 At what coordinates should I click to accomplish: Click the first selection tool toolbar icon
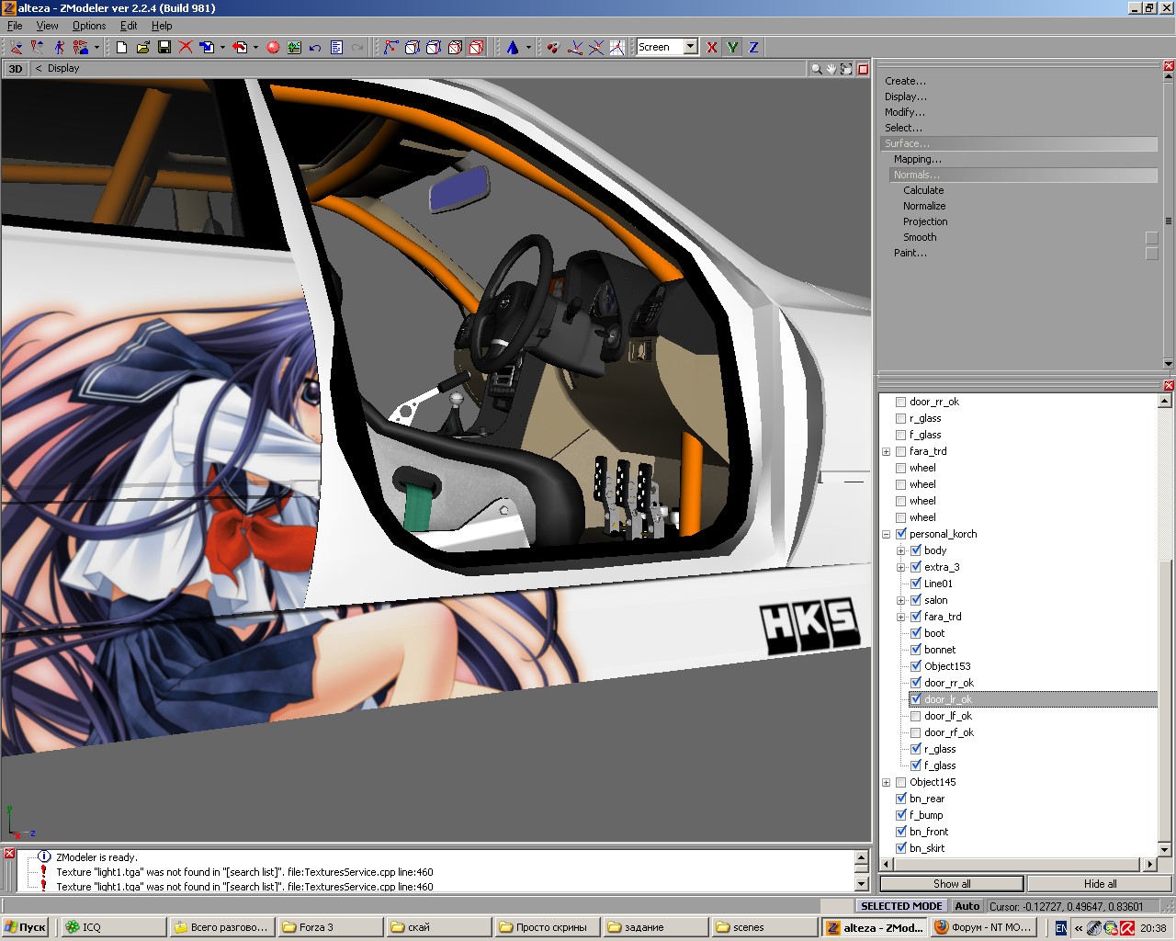[x=17, y=47]
